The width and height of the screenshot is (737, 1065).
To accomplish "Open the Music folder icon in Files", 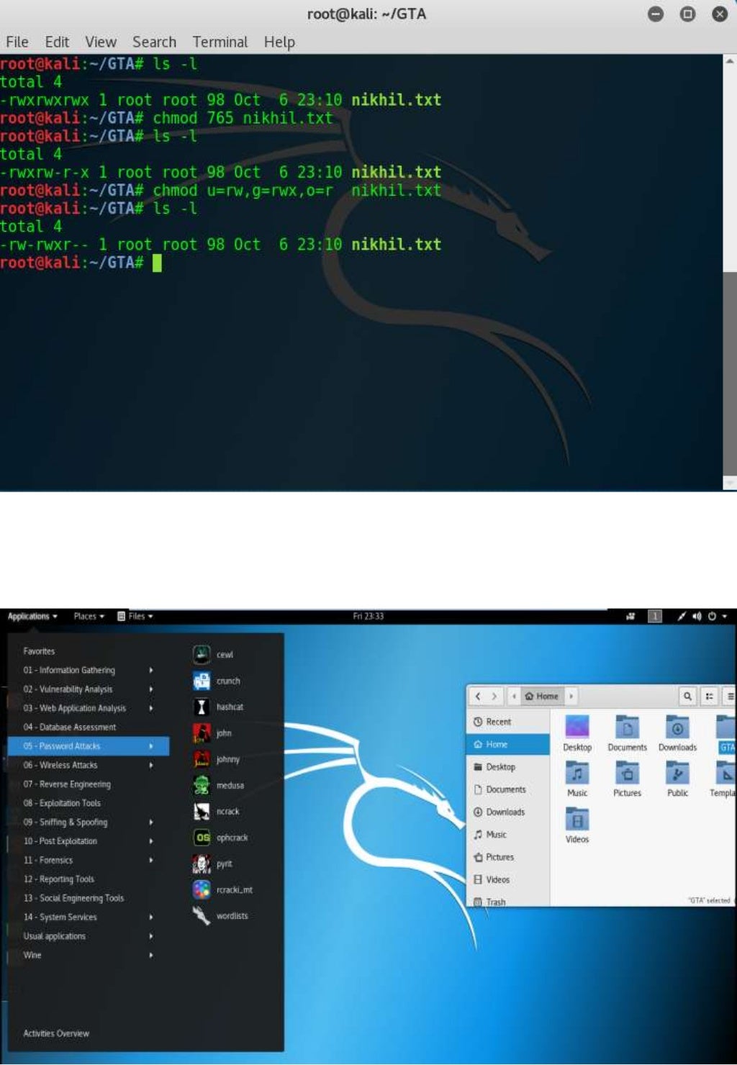I will pos(577,779).
